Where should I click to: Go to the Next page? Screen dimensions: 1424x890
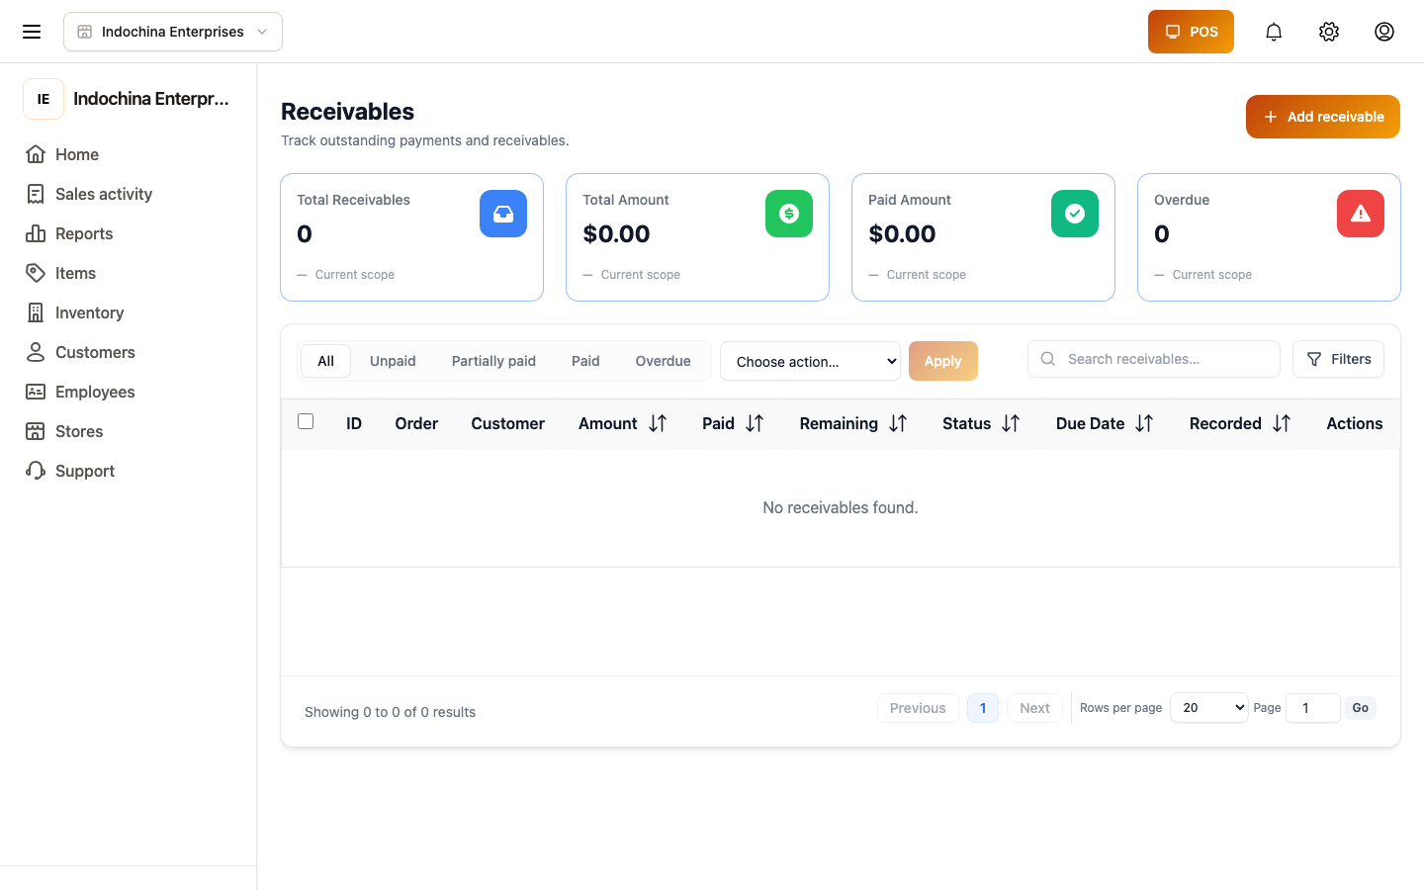pyautogui.click(x=1034, y=708)
